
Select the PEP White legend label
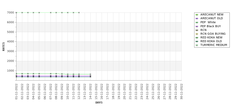208,22
